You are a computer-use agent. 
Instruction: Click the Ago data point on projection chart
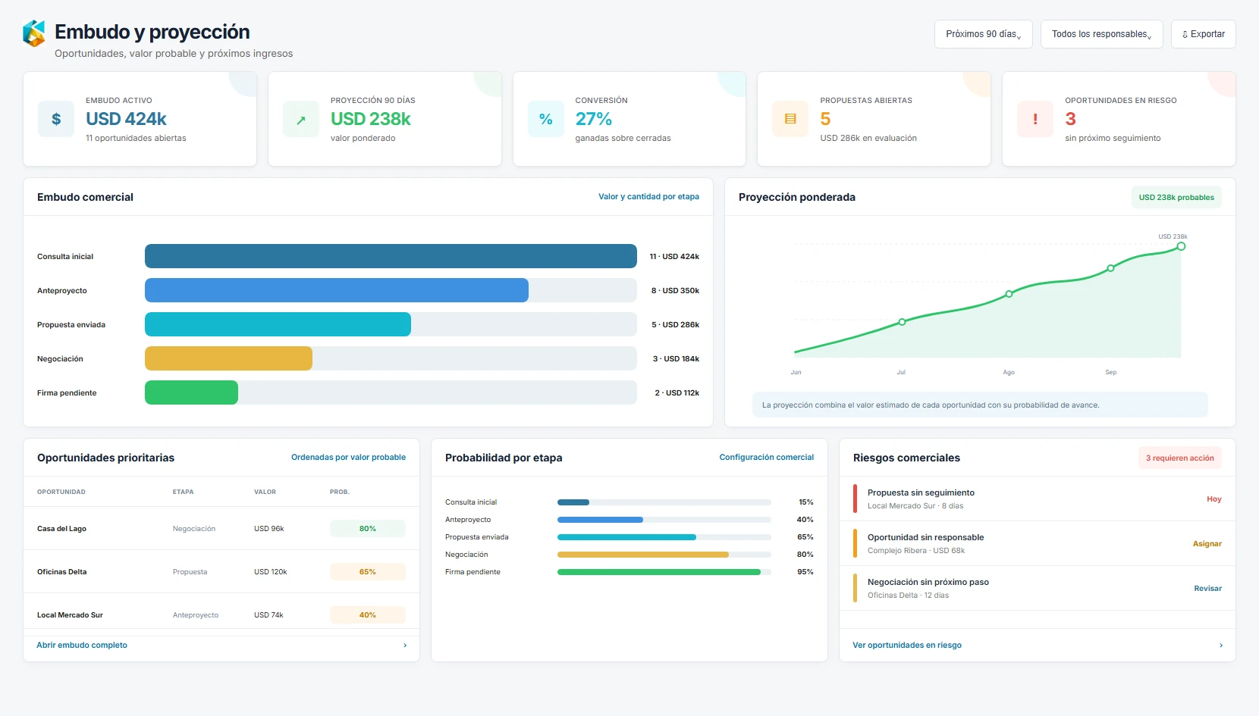point(1009,294)
